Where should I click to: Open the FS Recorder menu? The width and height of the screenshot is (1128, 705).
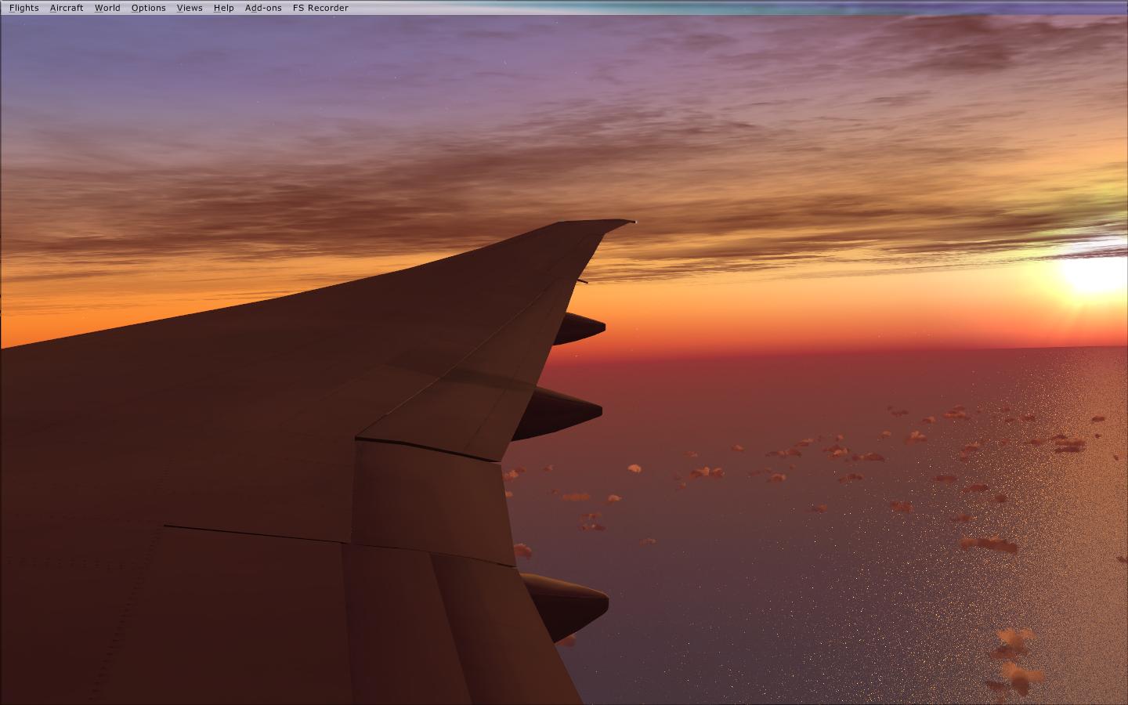[320, 8]
